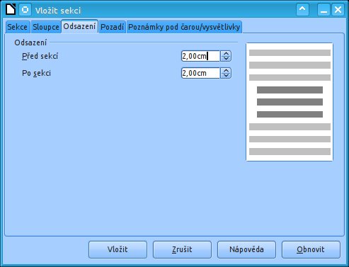Switch to the Sekce tab
349x267 pixels.
(x=17, y=27)
